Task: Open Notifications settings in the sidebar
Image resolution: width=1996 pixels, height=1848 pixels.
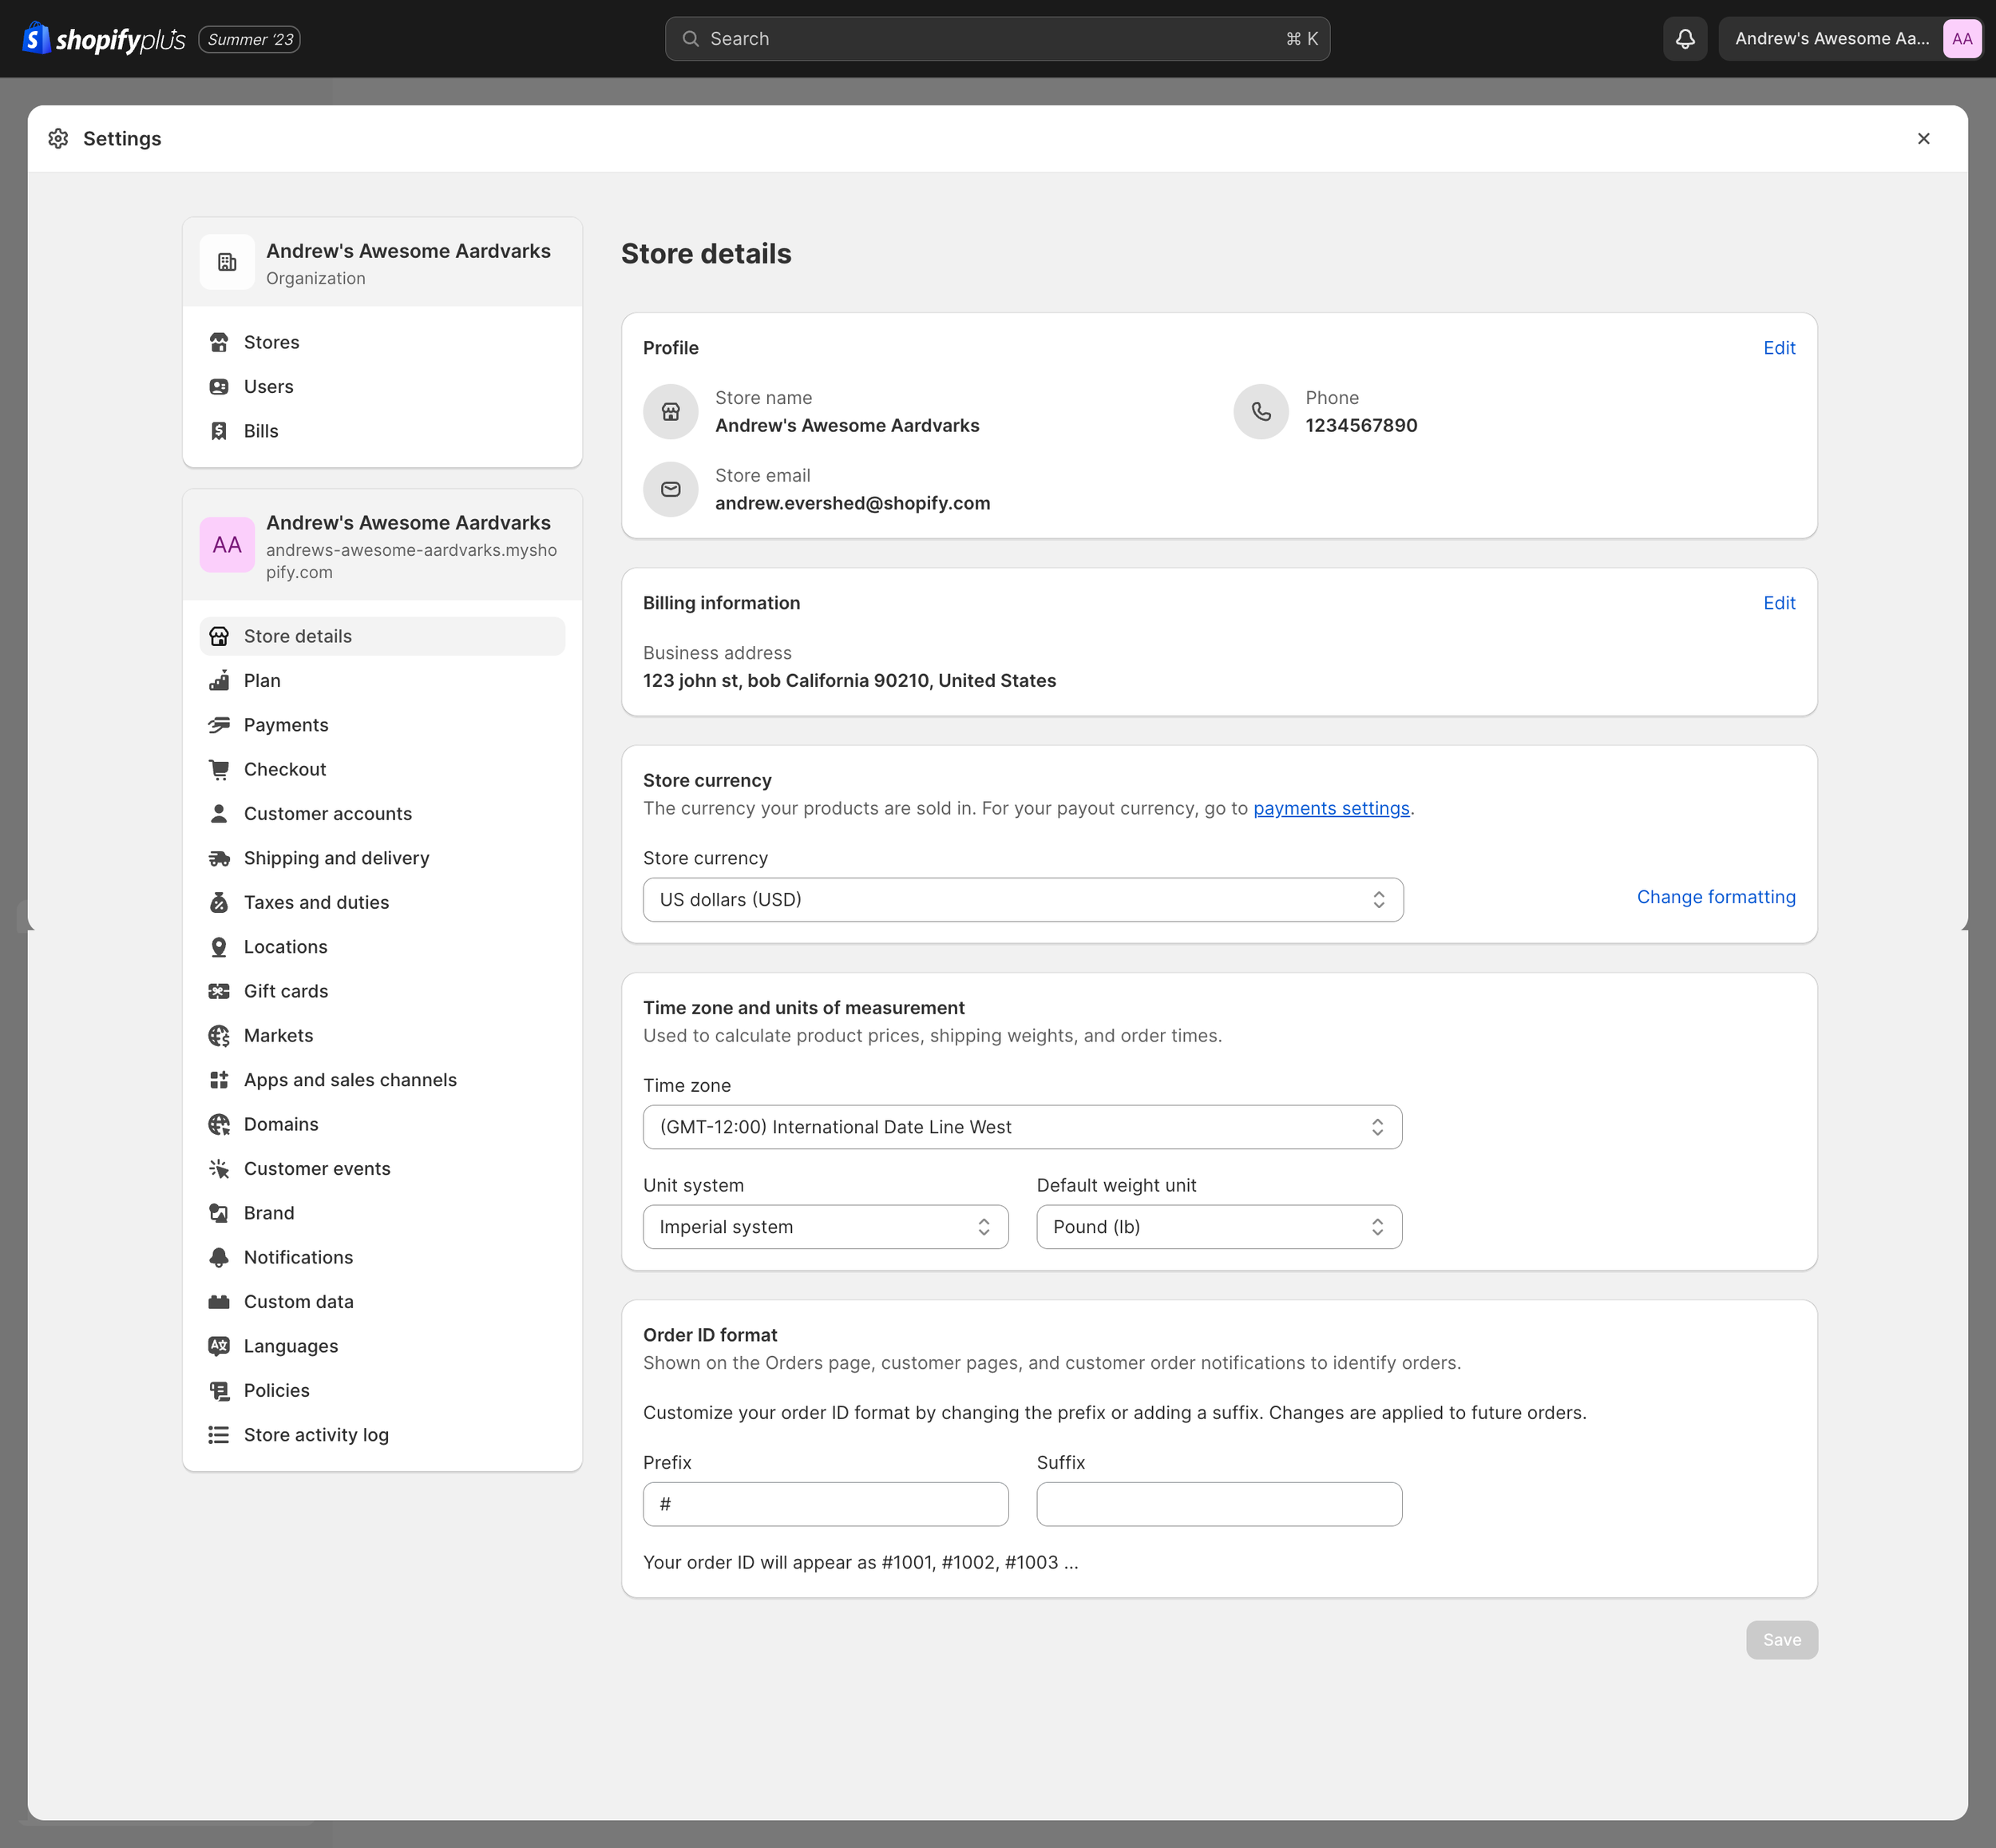Action: pos(298,1257)
